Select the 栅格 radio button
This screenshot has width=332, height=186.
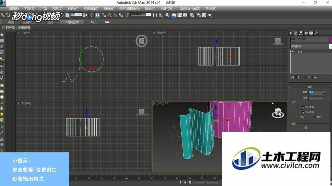(315, 117)
